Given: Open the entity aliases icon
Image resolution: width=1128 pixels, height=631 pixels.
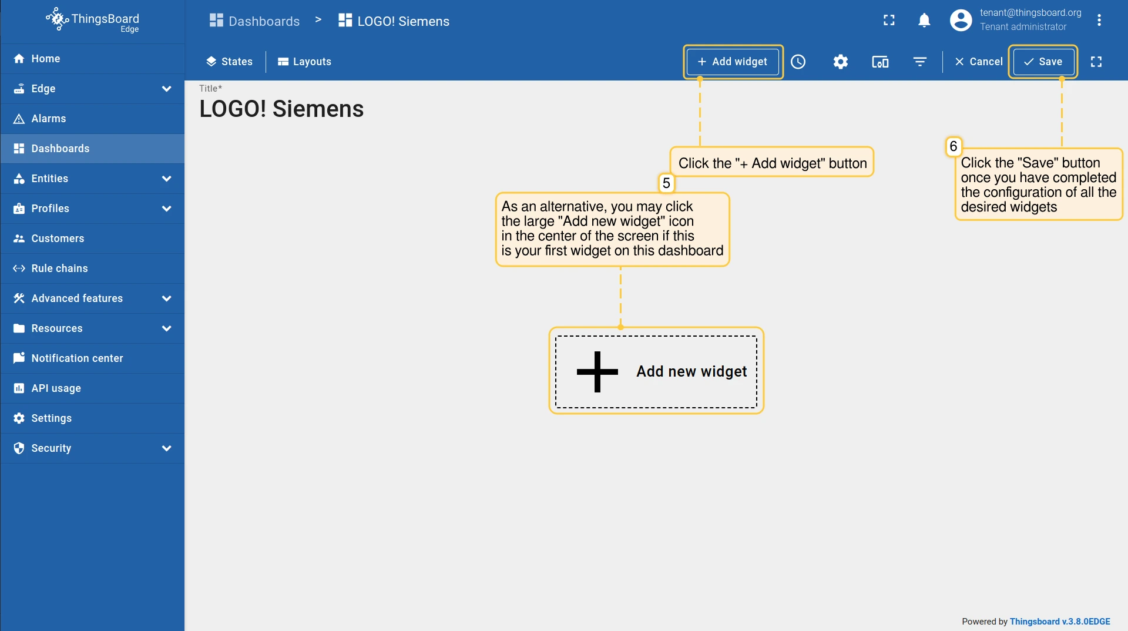Looking at the screenshot, I should [879, 62].
